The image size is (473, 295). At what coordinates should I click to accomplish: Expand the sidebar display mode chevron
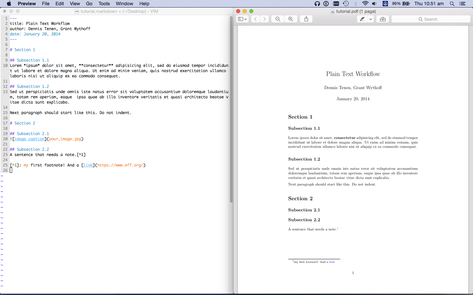(x=245, y=19)
